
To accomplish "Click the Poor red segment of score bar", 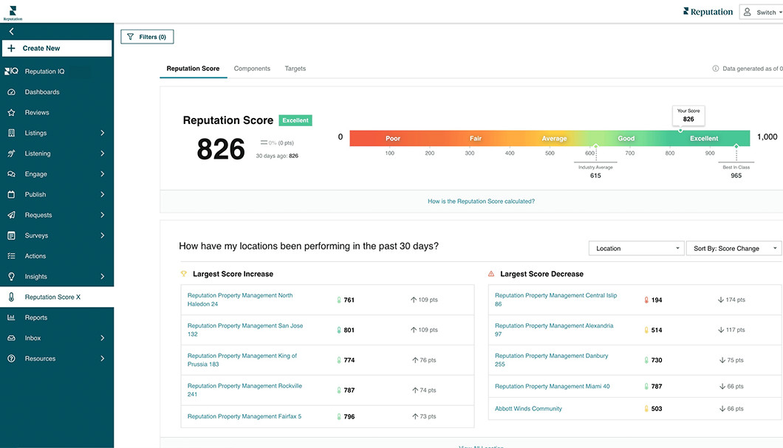I will click(392, 138).
